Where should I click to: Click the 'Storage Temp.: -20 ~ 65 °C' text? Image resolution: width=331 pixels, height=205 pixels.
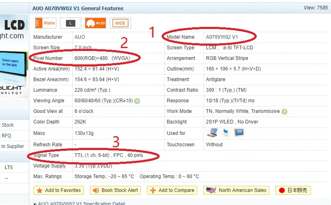click(104, 176)
